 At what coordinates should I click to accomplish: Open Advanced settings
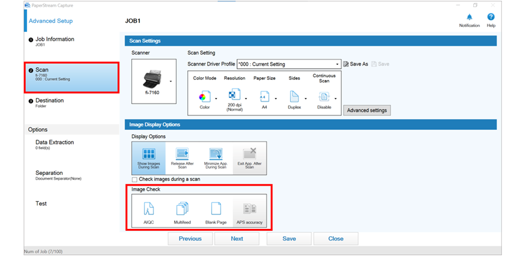pos(367,110)
